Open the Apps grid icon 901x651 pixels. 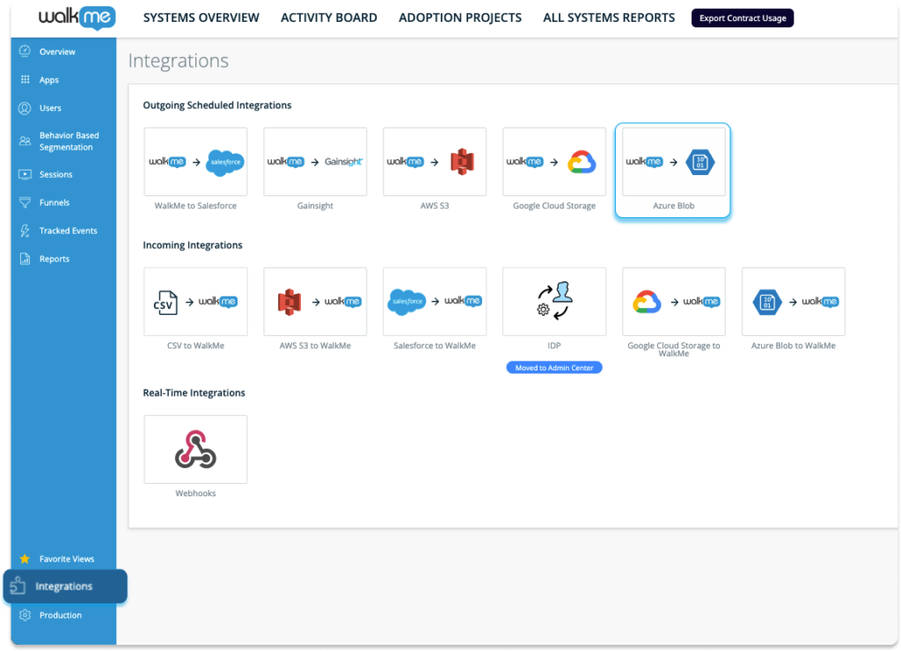pos(26,79)
